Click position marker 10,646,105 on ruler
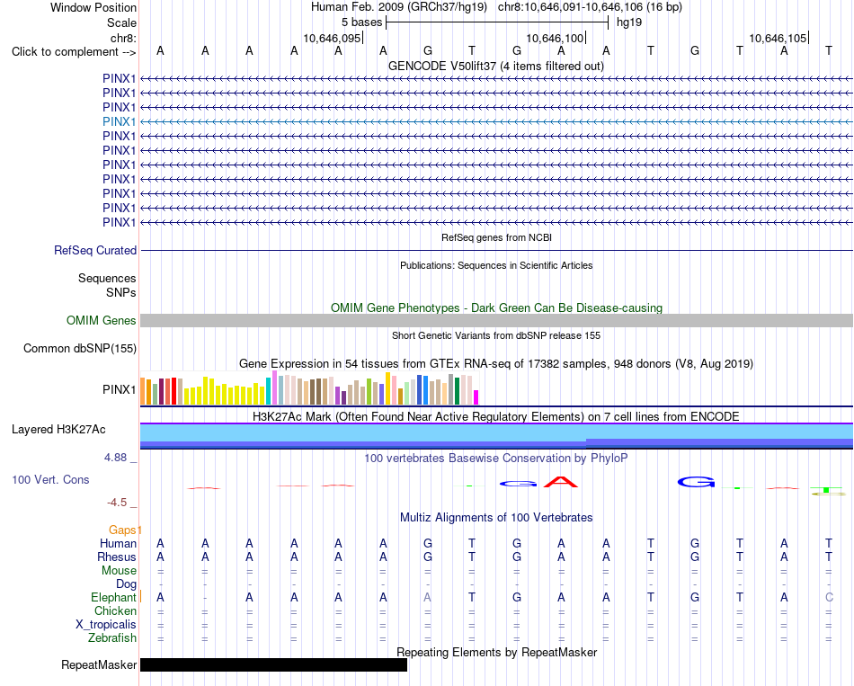The width and height of the screenshot is (854, 686). [778, 38]
